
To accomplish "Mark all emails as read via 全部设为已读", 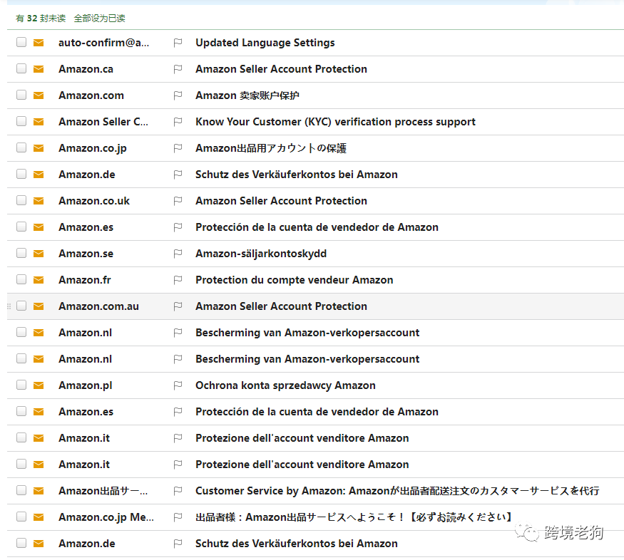I will pos(100,19).
